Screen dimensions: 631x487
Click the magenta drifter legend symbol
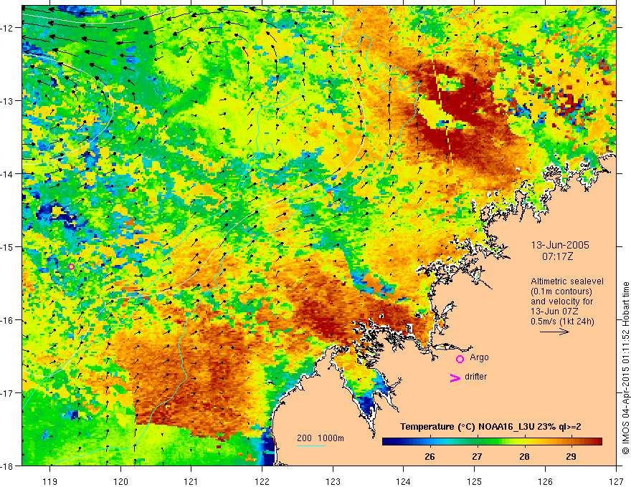point(455,378)
